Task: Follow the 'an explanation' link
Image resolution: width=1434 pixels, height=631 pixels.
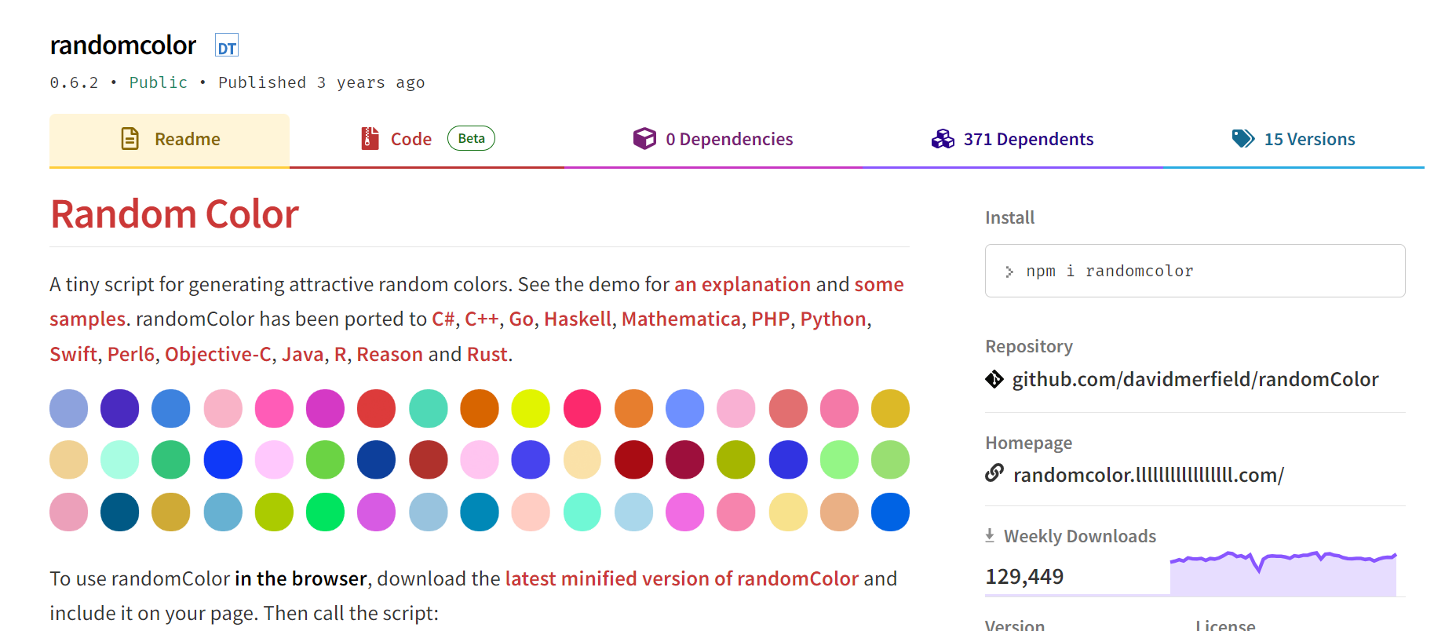Action: 743,284
